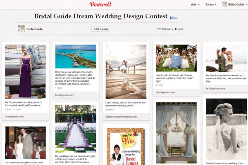
Task: Open the purple petal aisle runner pin
Action: point(76,129)
